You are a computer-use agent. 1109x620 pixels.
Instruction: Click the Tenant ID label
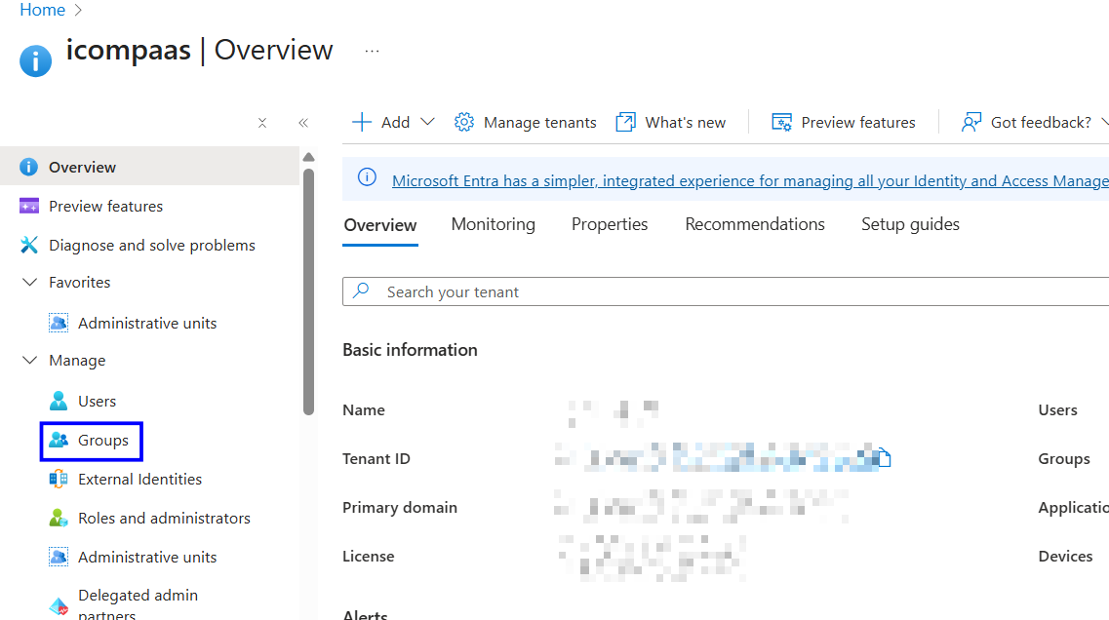point(376,459)
